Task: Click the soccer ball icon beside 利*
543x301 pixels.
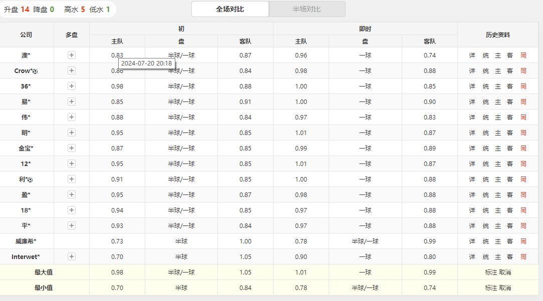Action: (30, 179)
